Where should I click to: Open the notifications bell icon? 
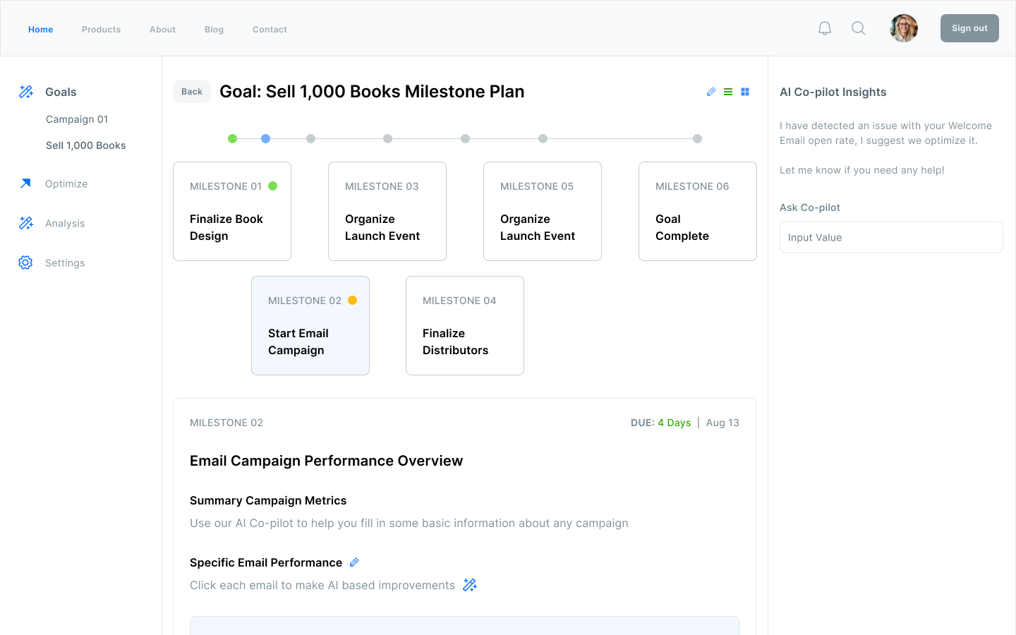pyautogui.click(x=825, y=28)
